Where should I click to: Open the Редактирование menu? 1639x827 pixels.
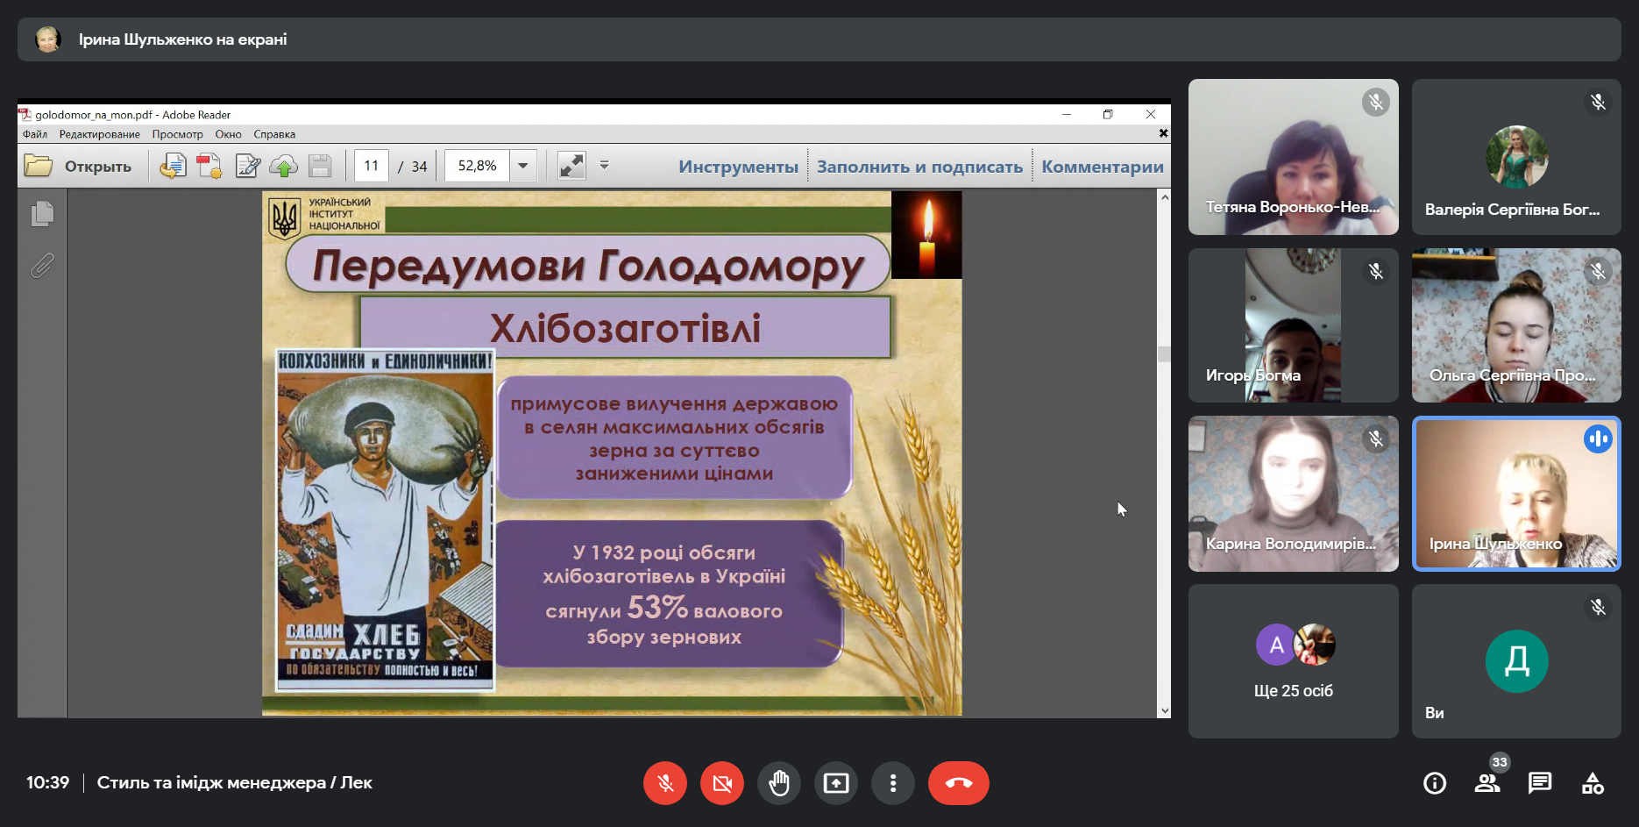(x=99, y=134)
